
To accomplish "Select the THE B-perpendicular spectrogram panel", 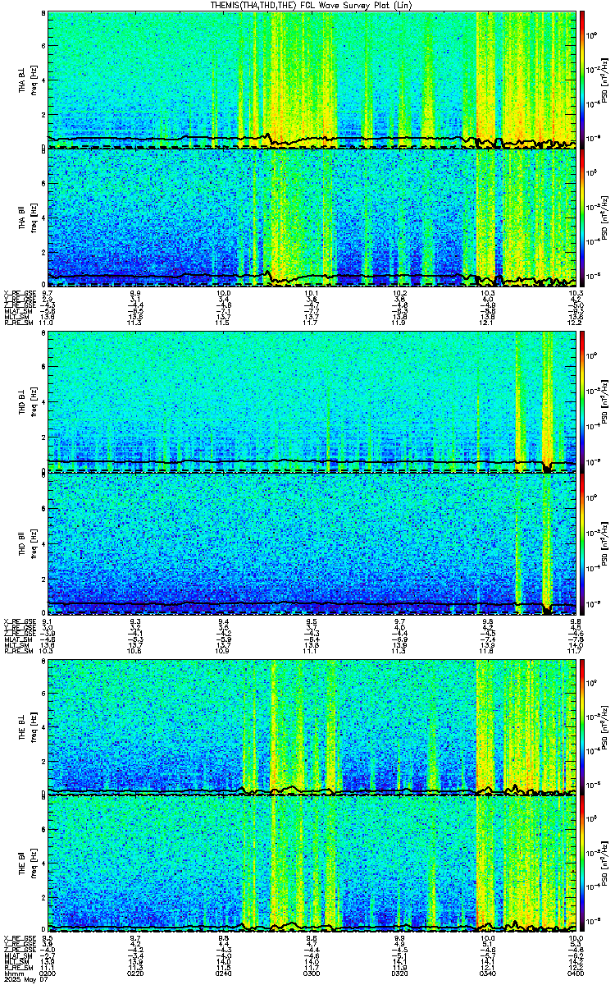I will point(312,726).
